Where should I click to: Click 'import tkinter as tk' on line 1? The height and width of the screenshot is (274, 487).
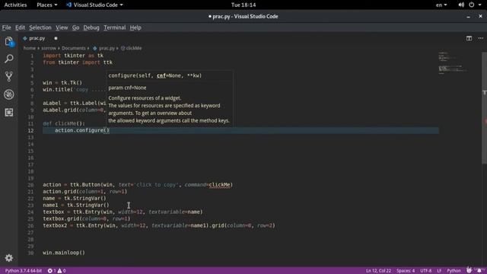click(x=73, y=56)
